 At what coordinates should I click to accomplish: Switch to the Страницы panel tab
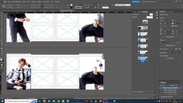click(145, 12)
